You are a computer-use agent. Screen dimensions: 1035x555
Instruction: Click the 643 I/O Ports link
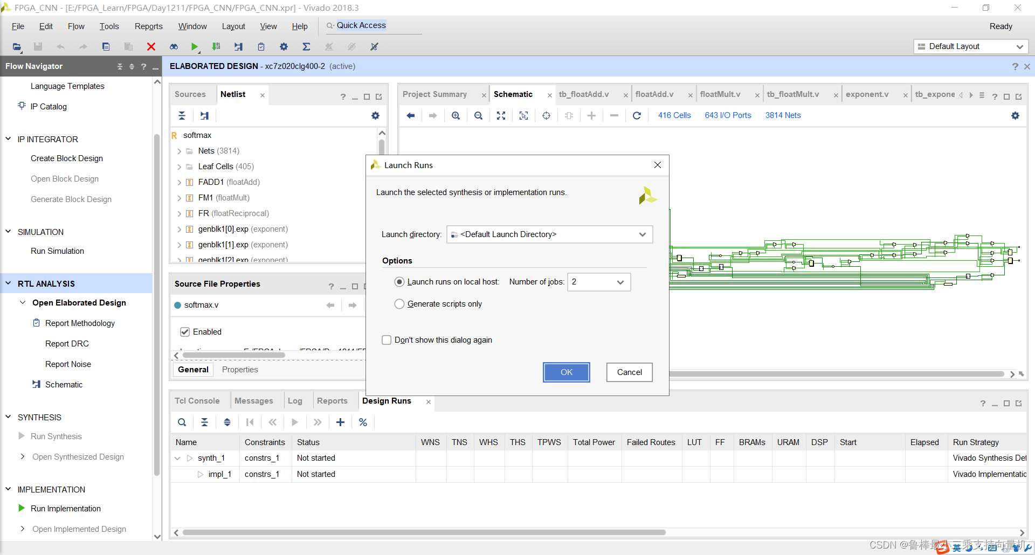click(x=728, y=115)
